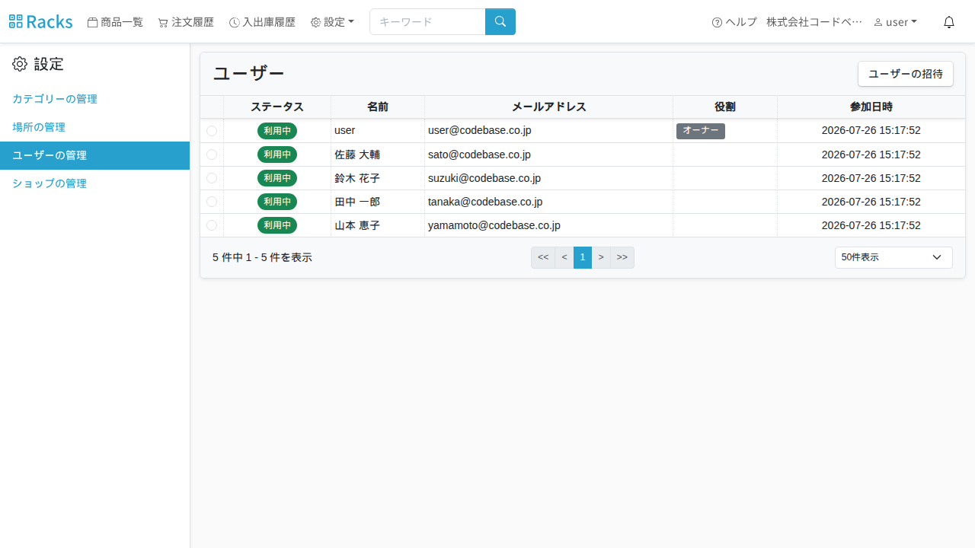The height and width of the screenshot is (548, 975).
Task: Expand the 50件表示 page size selector
Action: coord(893,257)
